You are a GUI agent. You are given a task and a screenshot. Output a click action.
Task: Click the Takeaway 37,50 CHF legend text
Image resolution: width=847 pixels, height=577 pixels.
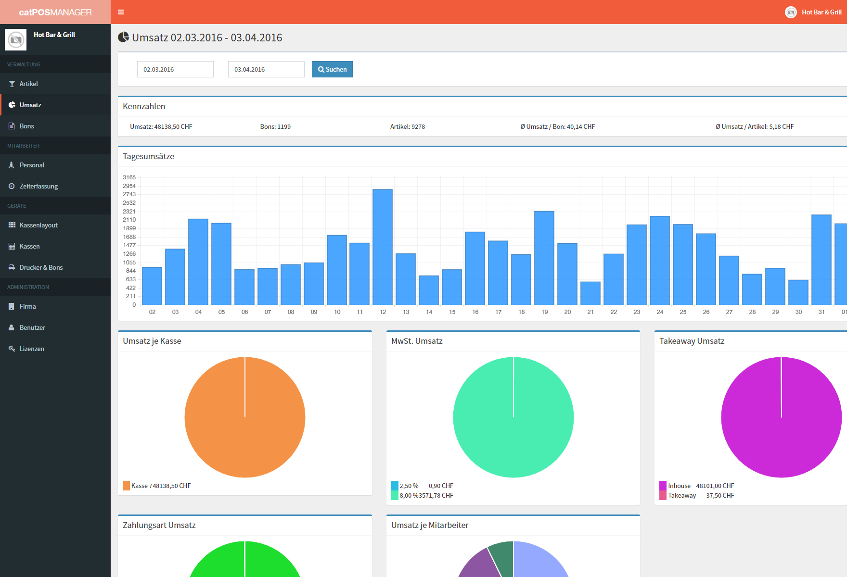tap(701, 495)
